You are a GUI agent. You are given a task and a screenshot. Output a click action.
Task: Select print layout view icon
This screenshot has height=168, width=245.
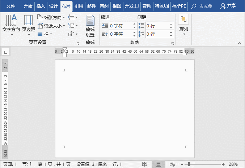tap(158, 164)
